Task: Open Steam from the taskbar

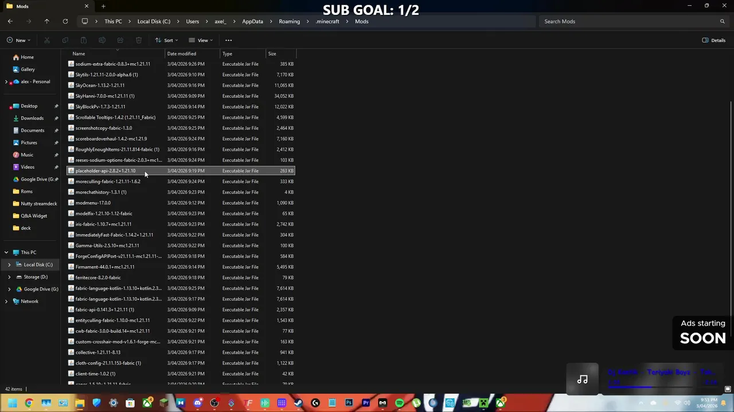Action: [x=298, y=403]
